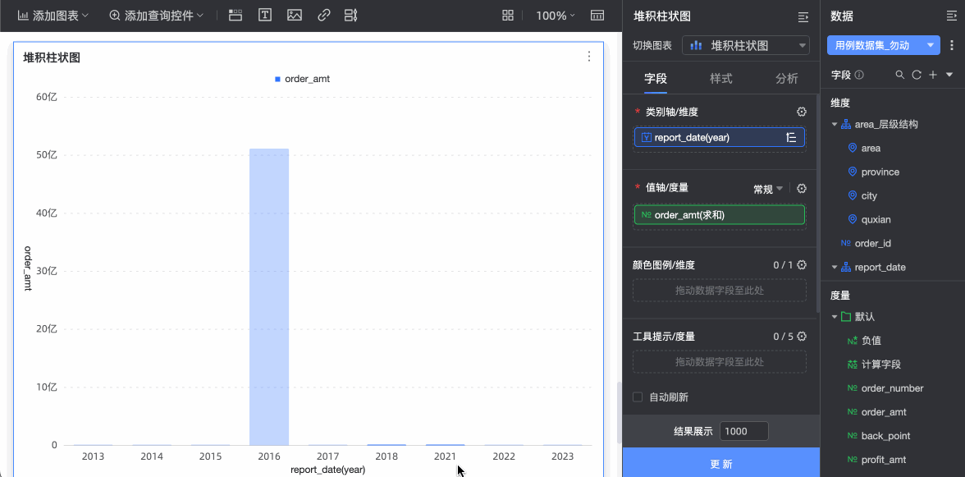Open settings gear for 工具提示/度量
Image resolution: width=965 pixels, height=477 pixels.
(x=801, y=336)
